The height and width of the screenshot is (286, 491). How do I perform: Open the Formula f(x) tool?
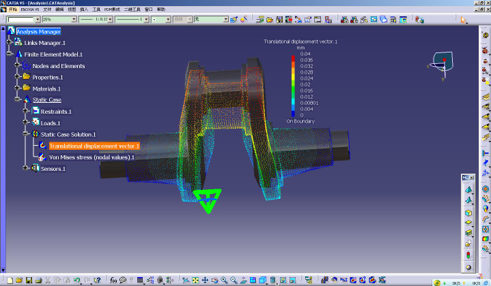pyautogui.click(x=113, y=280)
